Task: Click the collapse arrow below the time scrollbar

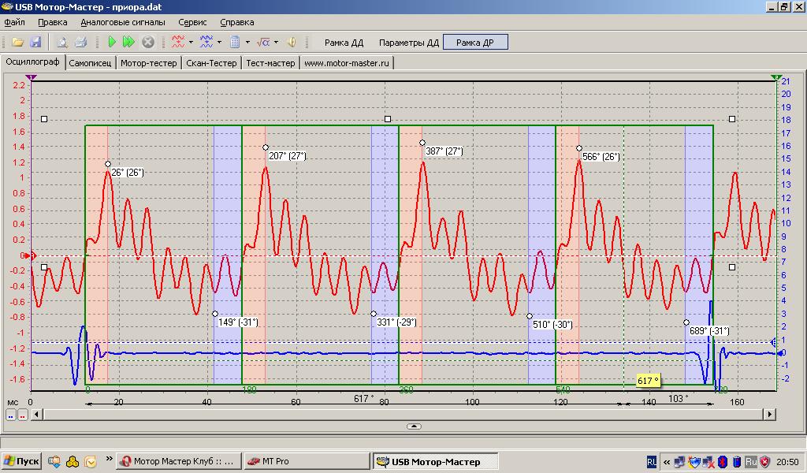Action: (415, 426)
